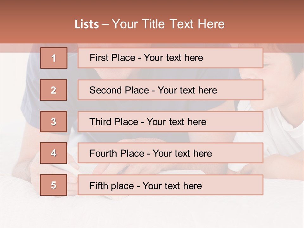Click "Title Text Here" in the heading

pyautogui.click(x=183, y=24)
